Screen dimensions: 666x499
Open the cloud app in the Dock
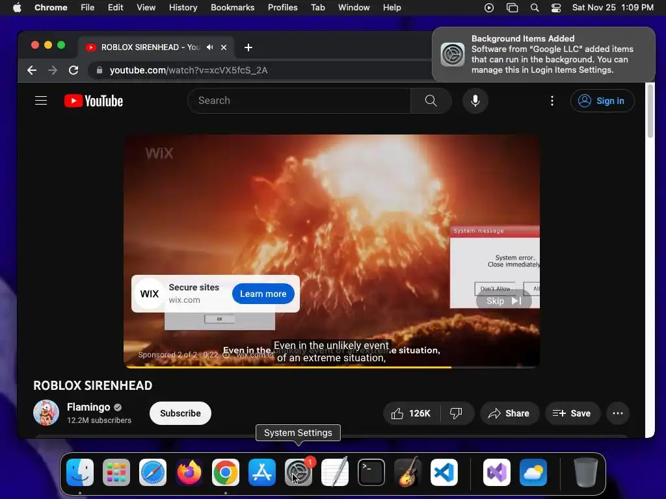pyautogui.click(x=533, y=472)
